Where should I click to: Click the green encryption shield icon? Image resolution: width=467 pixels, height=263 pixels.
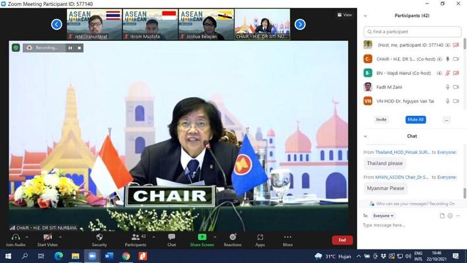coord(16,48)
